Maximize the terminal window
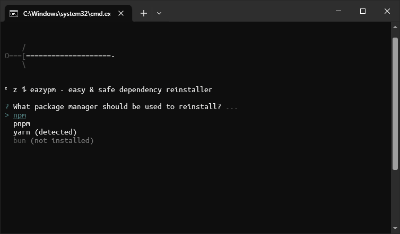This screenshot has height=234, width=400. (362, 11)
